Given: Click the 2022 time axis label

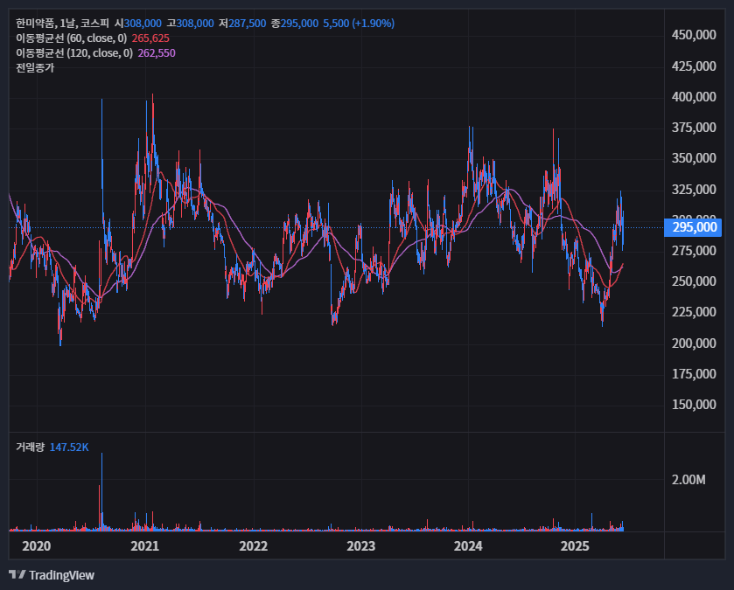Looking at the screenshot, I should [253, 546].
